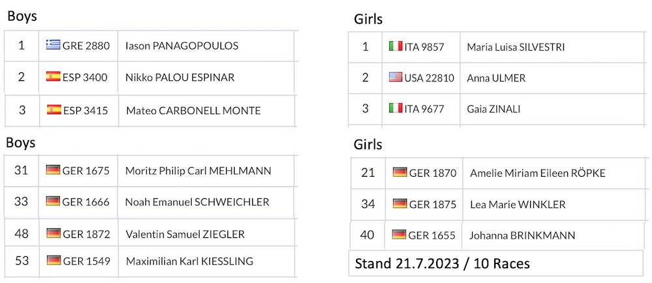The width and height of the screenshot is (652, 283).
Task: Select Nikko PALOU ESPINAR row
Action: (x=150, y=78)
